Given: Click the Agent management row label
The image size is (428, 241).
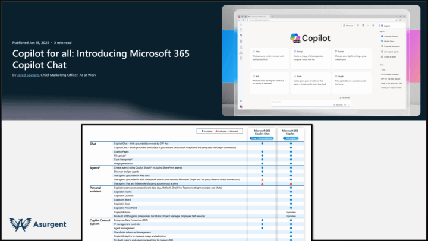Looking at the screenshot, I should [x=124, y=228].
